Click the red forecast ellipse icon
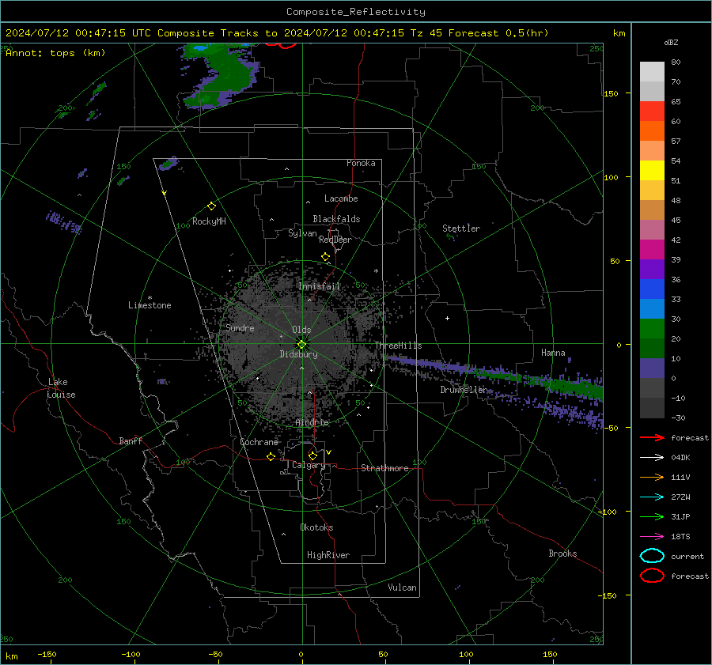 652,576
